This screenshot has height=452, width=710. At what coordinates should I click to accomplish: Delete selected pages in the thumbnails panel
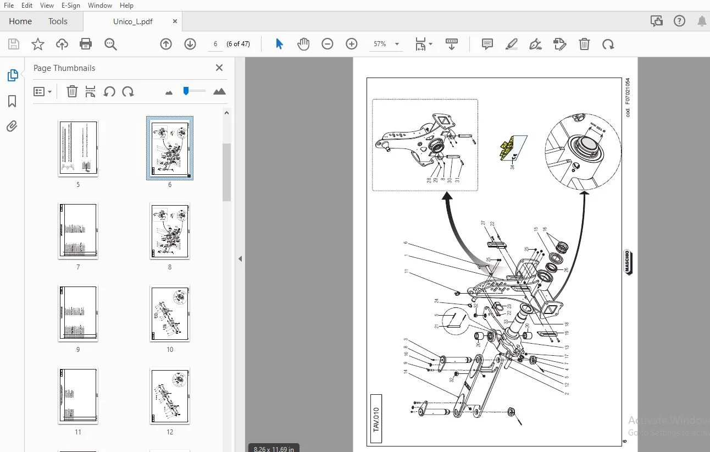click(72, 92)
